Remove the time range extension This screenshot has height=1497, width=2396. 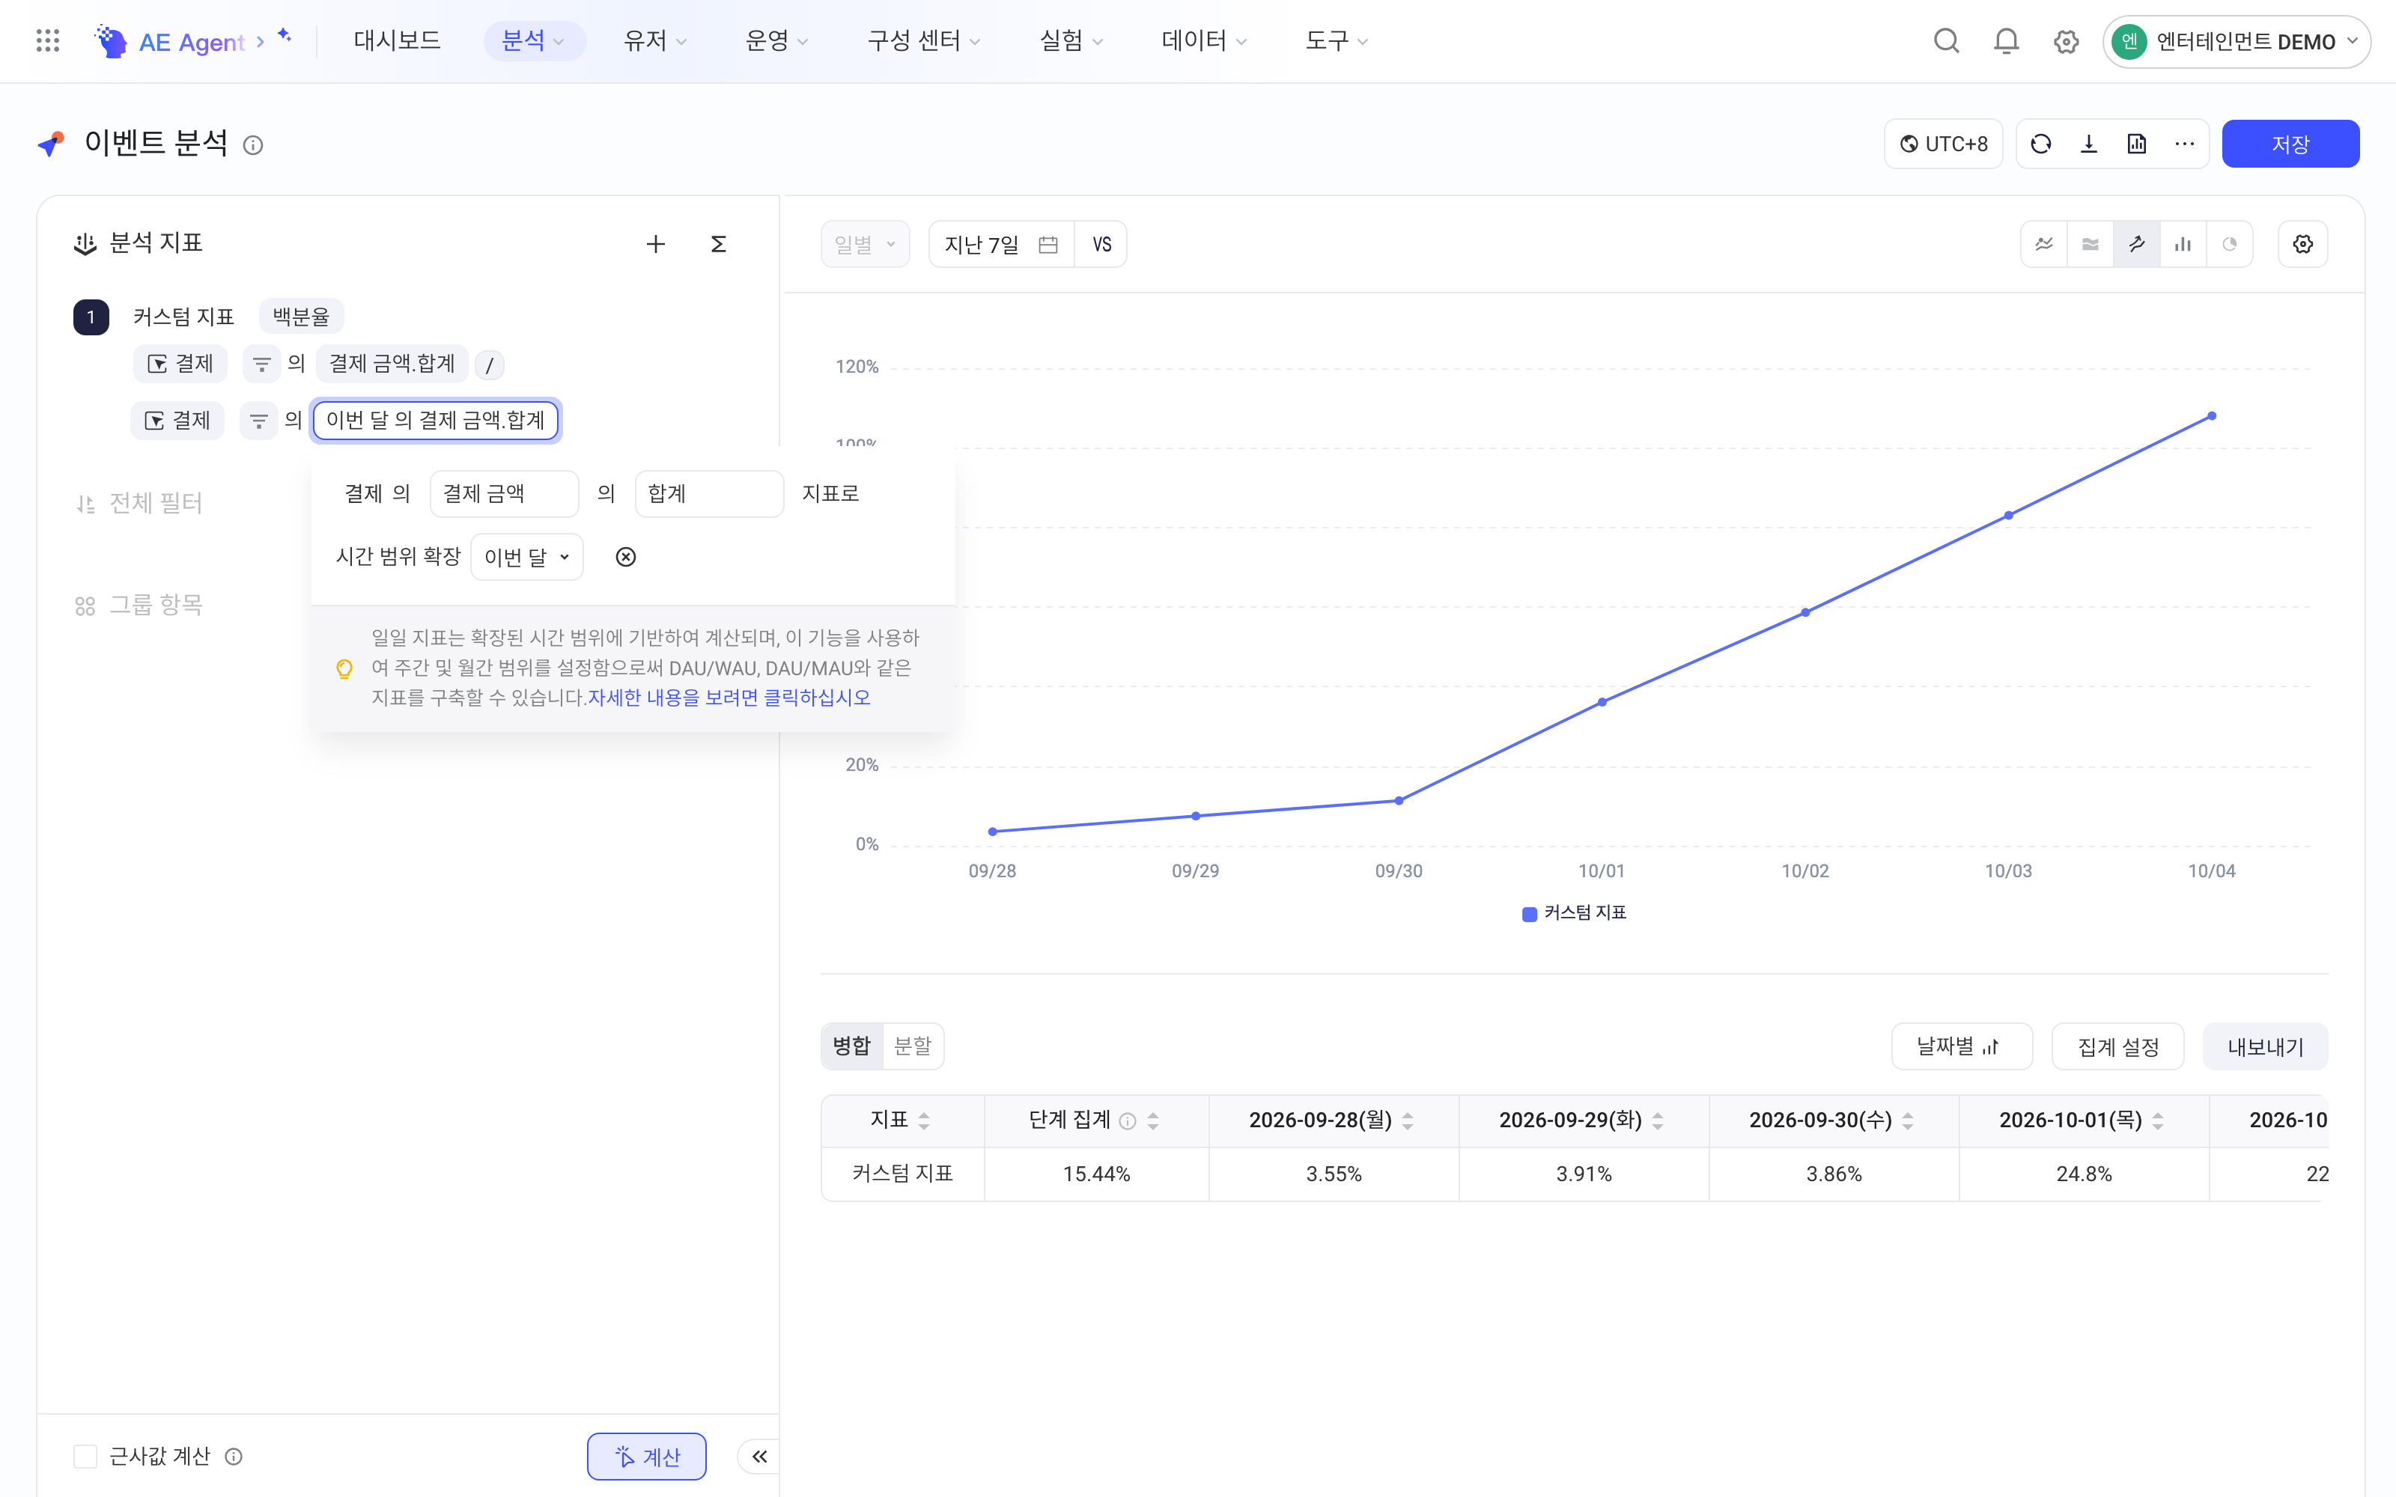(x=626, y=558)
